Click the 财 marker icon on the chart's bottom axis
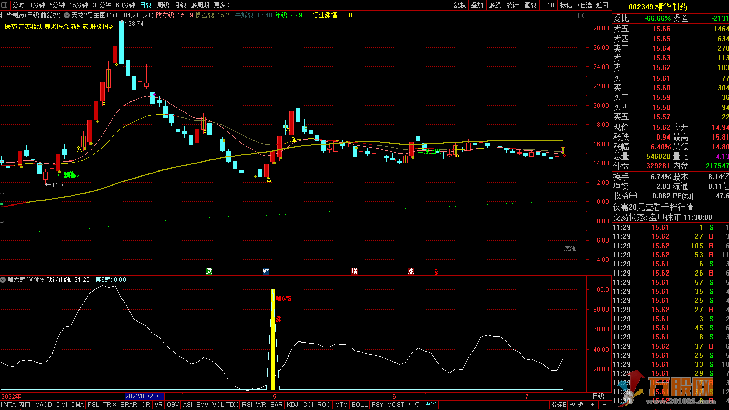Screen dimensions: 729x410 (x=265, y=271)
